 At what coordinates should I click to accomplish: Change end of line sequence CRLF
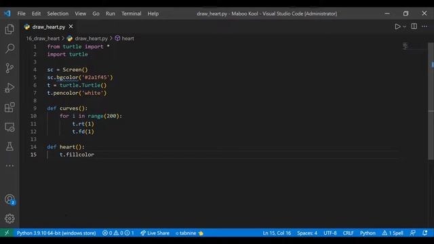(x=348, y=233)
